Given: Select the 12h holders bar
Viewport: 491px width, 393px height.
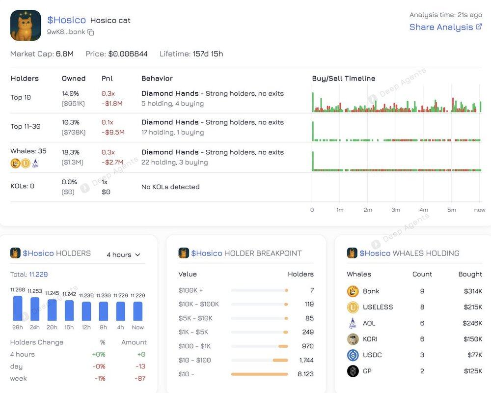Looking at the screenshot, I should click(x=86, y=311).
